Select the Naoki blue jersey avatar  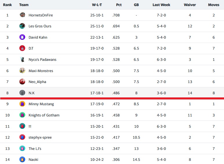pyautogui.click(x=22, y=159)
